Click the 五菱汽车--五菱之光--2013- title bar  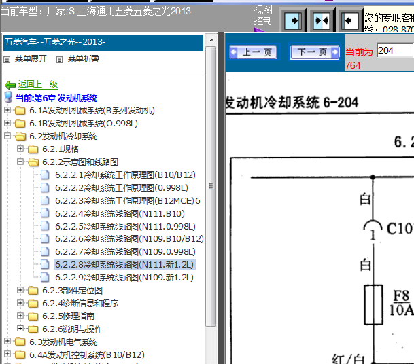(103, 42)
